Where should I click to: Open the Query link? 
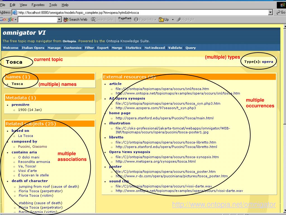(190, 48)
